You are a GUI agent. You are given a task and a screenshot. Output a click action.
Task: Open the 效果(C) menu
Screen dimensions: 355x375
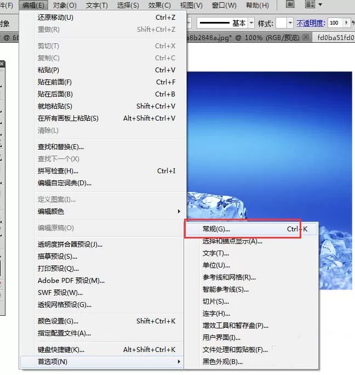point(159,5)
